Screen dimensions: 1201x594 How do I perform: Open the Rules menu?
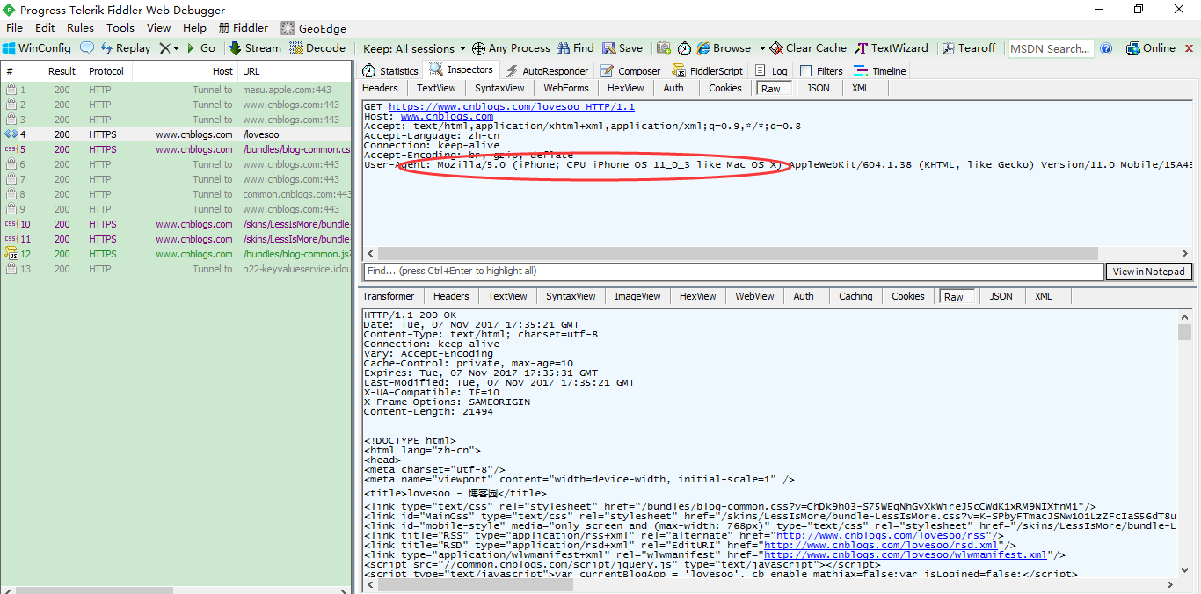point(80,28)
